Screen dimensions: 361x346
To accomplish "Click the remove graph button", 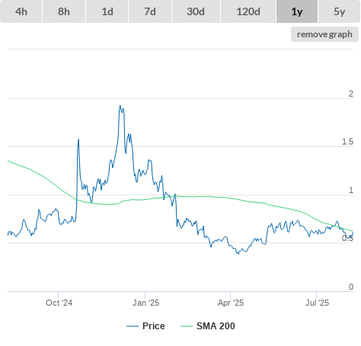I will [324, 34].
